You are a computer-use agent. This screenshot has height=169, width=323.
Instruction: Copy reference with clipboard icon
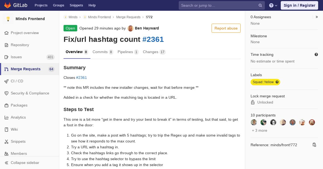click(314, 145)
